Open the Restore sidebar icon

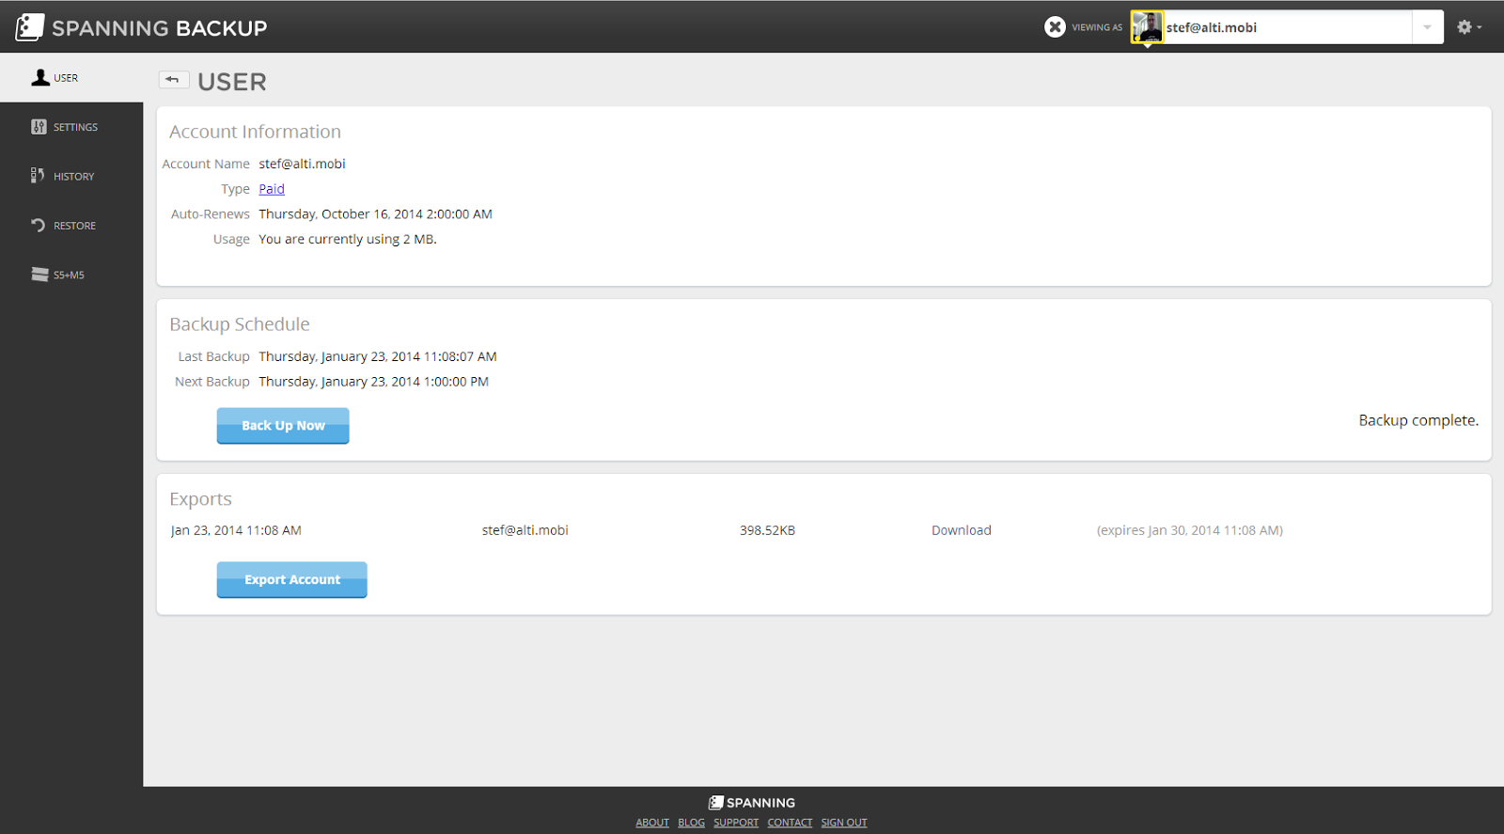(39, 225)
